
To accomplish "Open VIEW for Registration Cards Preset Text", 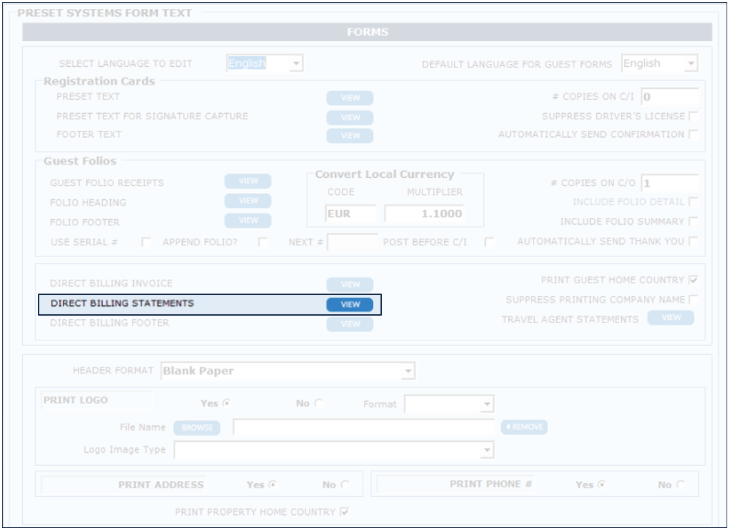I will (x=349, y=98).
